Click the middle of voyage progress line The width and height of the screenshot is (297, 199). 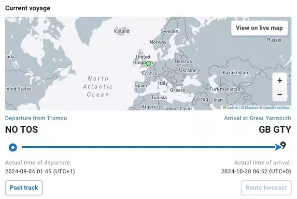149,147
